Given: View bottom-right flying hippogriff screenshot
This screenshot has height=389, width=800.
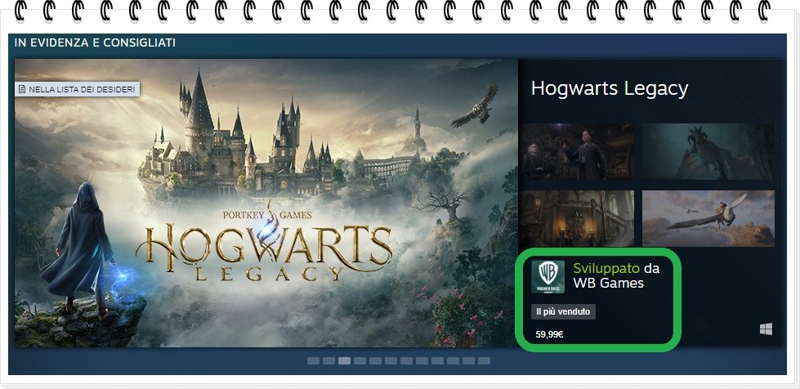Looking at the screenshot, I should (x=708, y=218).
